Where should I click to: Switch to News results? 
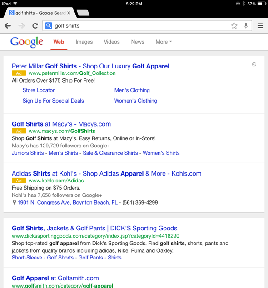138,42
